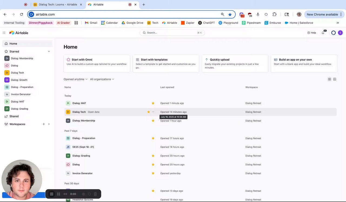
Task: Click the Name column header
Action: point(68,87)
